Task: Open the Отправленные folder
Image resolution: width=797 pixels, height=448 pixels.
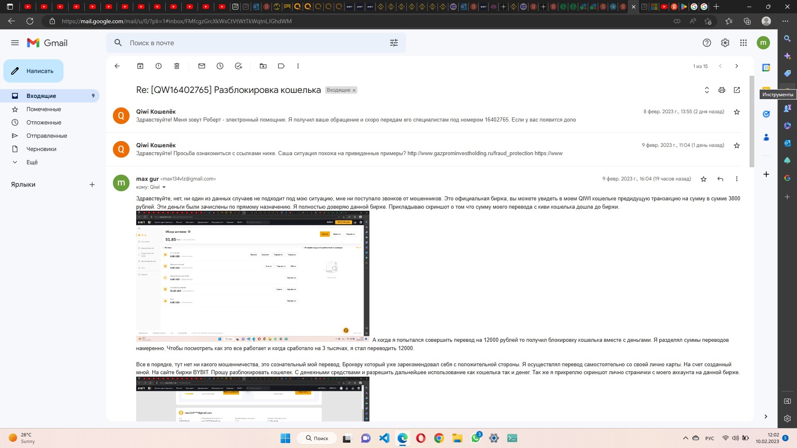Action: point(50,136)
